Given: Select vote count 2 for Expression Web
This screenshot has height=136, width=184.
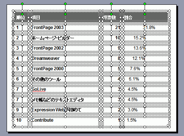Looking at the screenshot, I should (119, 110).
